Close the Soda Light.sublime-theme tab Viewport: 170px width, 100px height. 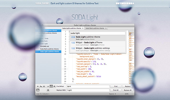coord(83,28)
